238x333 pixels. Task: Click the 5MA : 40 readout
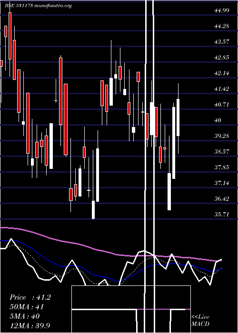(x=25, y=316)
